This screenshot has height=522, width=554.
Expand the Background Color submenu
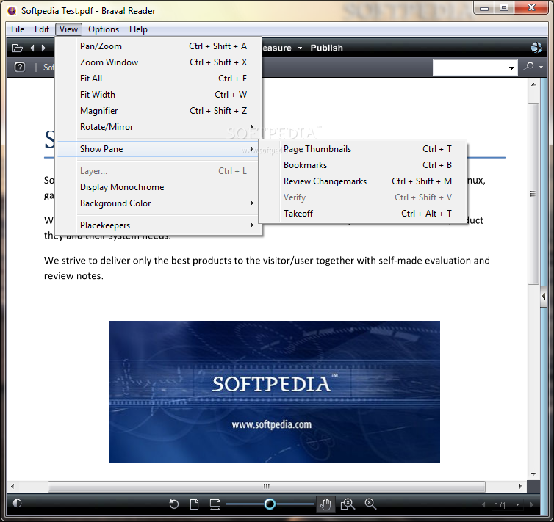pyautogui.click(x=159, y=203)
